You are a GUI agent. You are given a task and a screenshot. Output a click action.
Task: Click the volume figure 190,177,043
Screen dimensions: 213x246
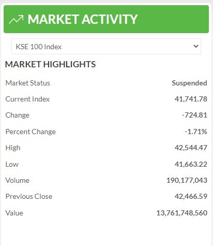187,180
